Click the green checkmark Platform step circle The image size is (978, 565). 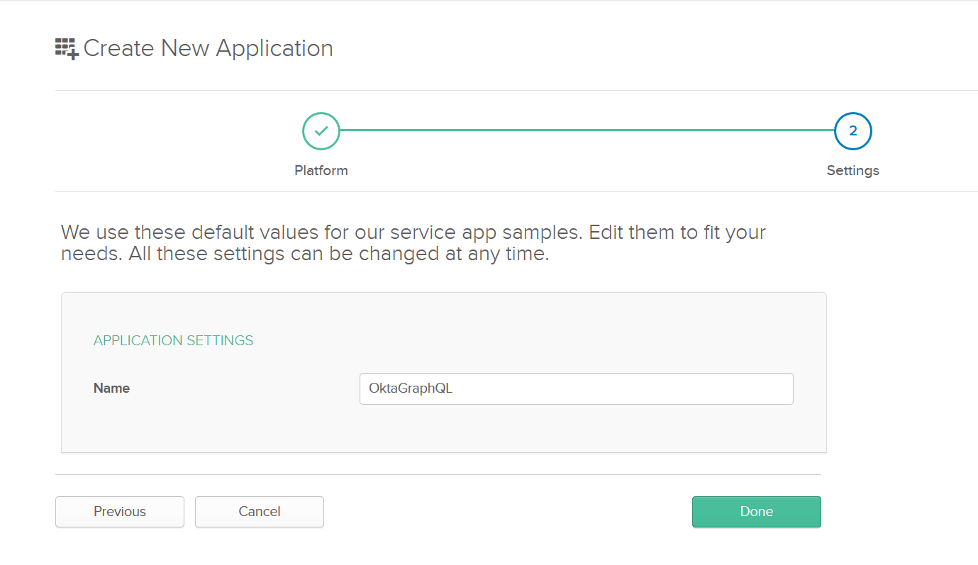pyautogui.click(x=321, y=131)
